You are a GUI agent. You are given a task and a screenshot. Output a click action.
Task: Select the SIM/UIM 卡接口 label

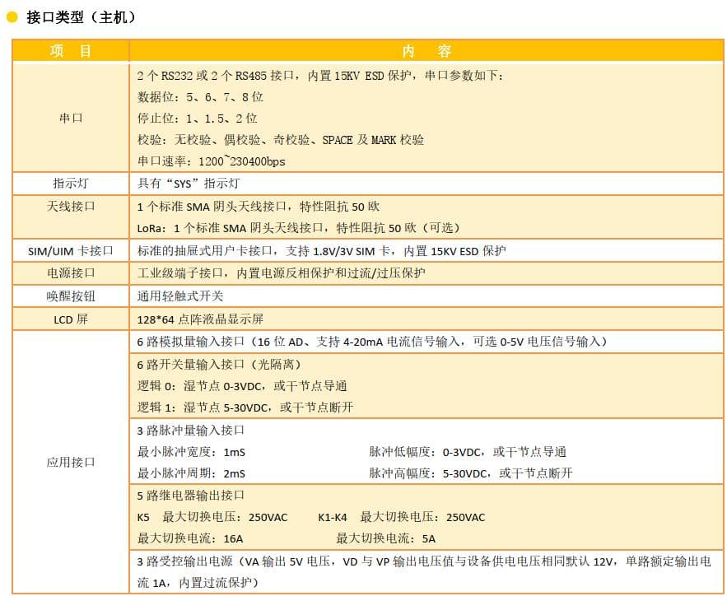tap(71, 251)
